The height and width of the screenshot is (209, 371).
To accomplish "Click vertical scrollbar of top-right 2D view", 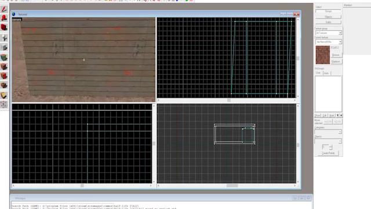I will (x=298, y=58).
